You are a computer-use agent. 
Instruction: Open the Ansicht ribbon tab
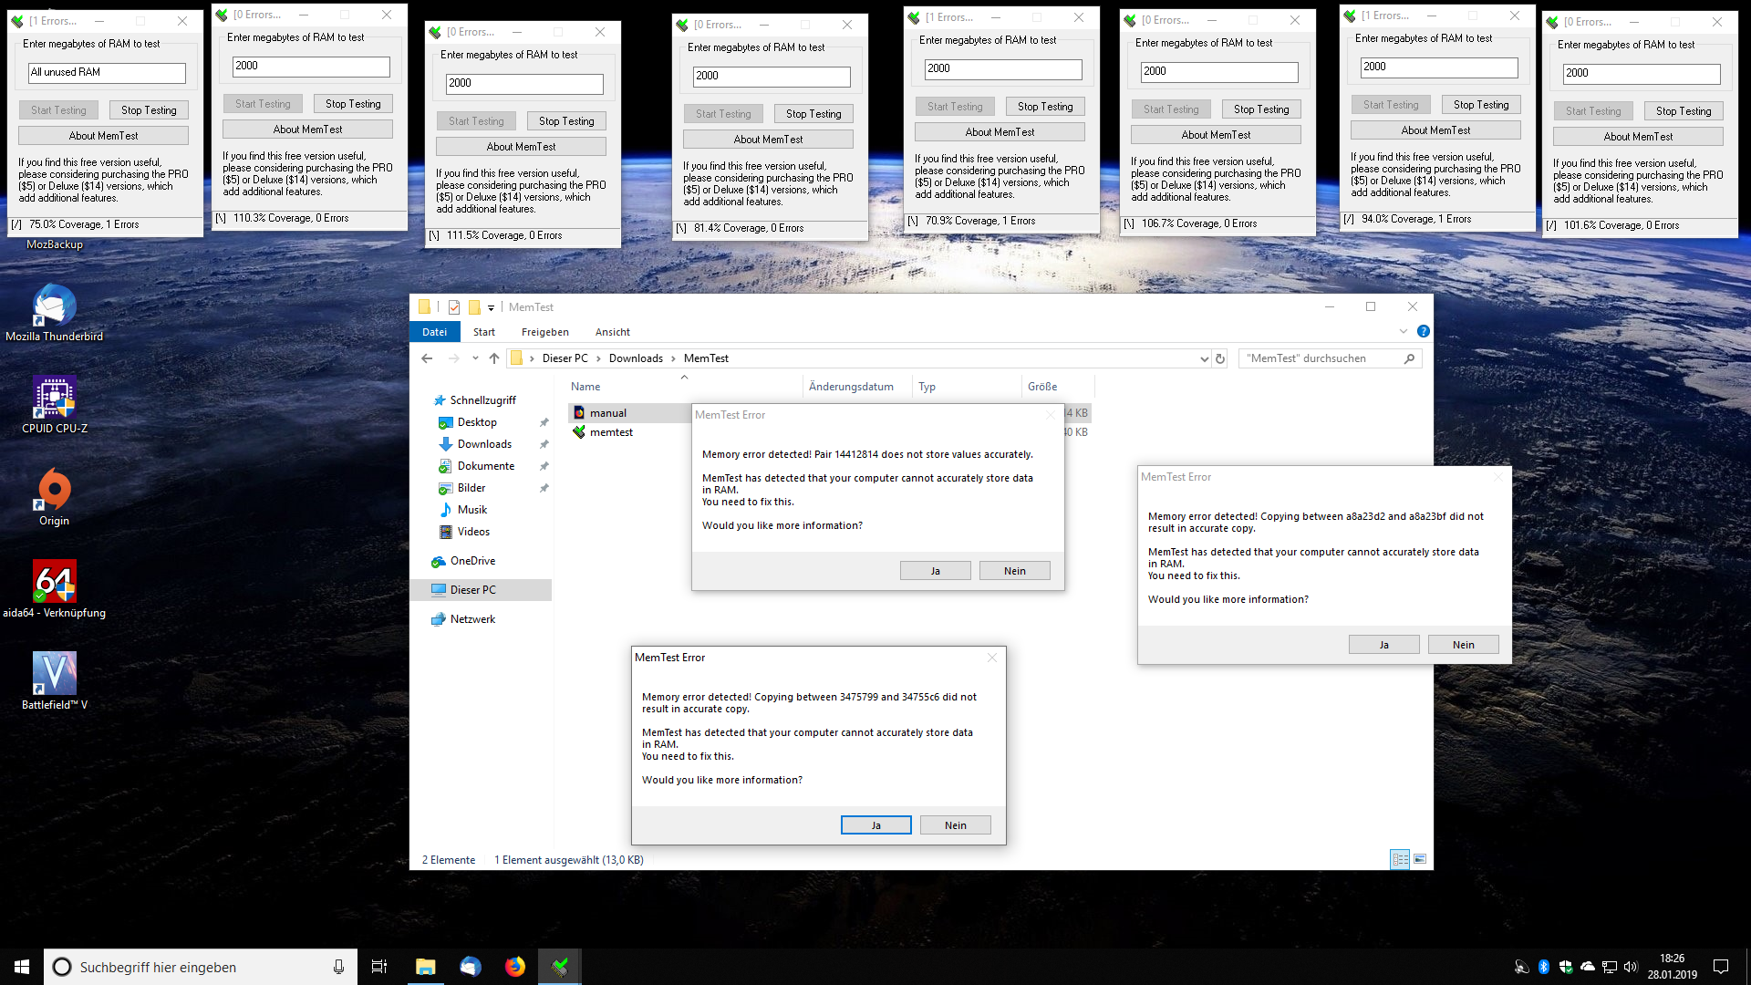612,332
